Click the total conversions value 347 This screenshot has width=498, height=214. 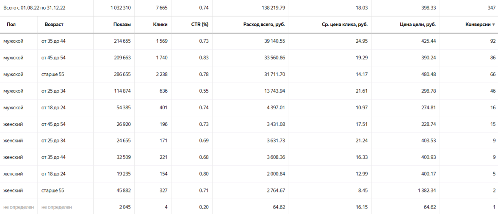tap(491, 8)
